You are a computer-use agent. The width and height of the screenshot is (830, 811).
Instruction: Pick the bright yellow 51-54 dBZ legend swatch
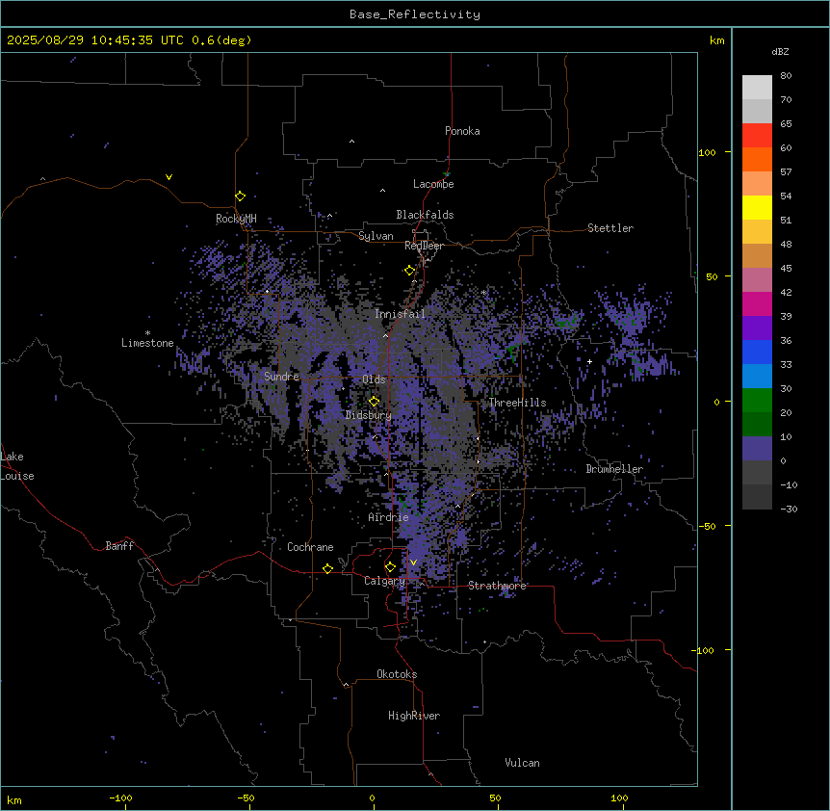pos(757,207)
